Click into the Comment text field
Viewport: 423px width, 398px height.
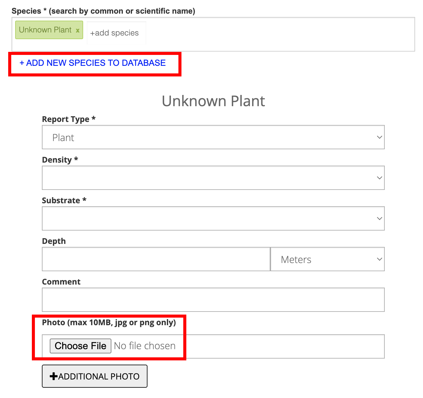pyautogui.click(x=213, y=300)
